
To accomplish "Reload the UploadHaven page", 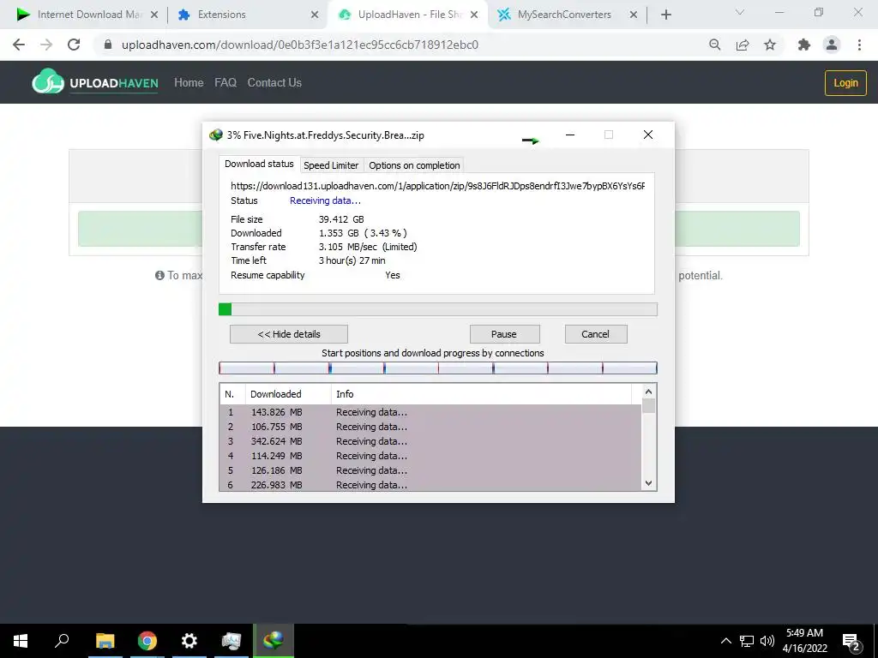I will [74, 45].
